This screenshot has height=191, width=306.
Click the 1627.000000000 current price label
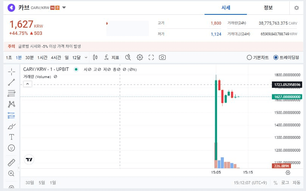(x=287, y=97)
